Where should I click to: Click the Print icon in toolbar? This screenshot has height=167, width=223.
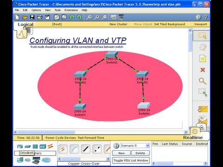(40, 17)
